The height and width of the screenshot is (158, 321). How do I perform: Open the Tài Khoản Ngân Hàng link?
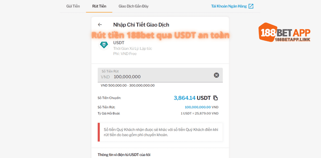pyautogui.click(x=229, y=6)
